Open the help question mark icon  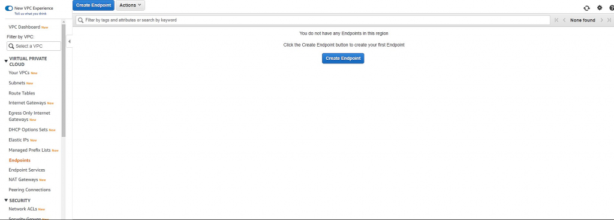[x=612, y=8]
